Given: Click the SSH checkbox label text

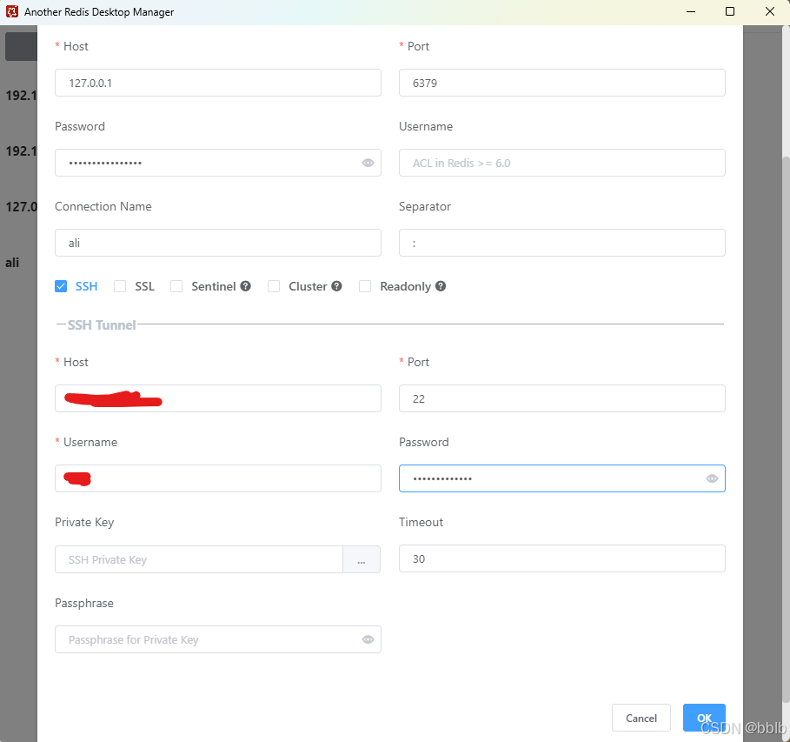Looking at the screenshot, I should 86,286.
